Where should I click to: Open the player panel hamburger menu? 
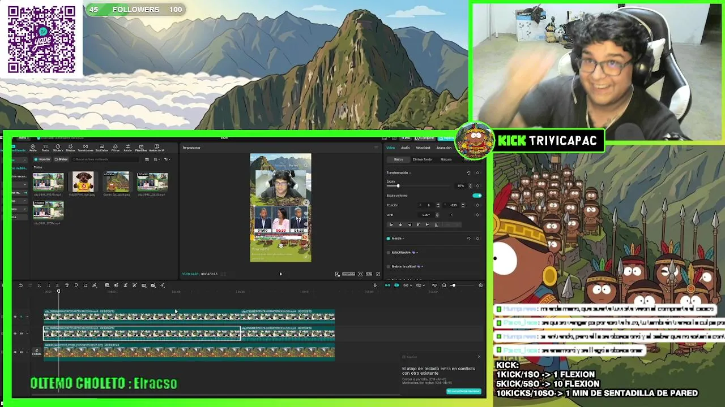click(376, 148)
